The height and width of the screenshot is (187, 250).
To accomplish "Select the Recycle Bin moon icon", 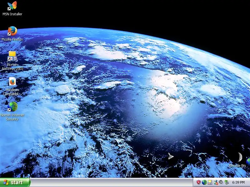I will (x=240, y=157).
